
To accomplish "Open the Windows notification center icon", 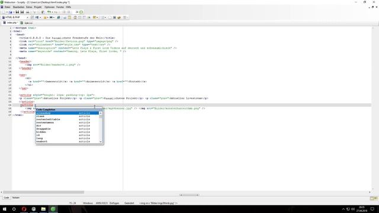I will click(372, 209).
